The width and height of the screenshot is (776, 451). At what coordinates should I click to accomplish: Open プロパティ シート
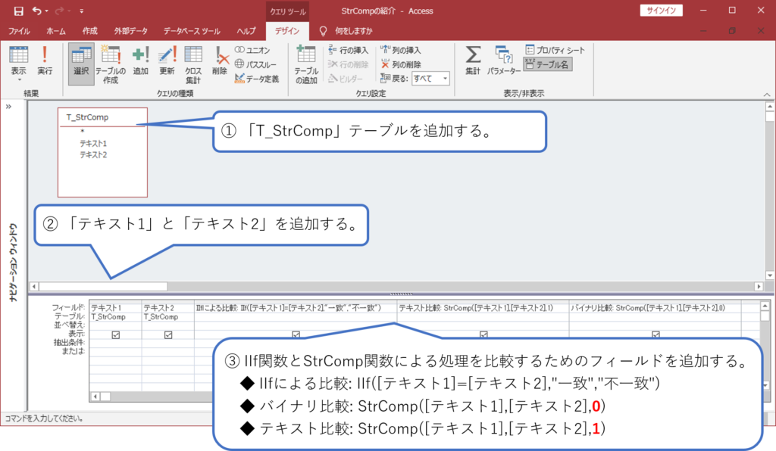pyautogui.click(x=555, y=50)
